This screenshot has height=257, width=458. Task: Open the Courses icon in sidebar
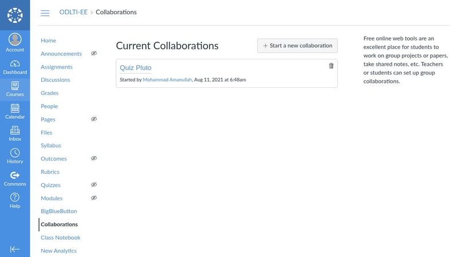(x=15, y=89)
